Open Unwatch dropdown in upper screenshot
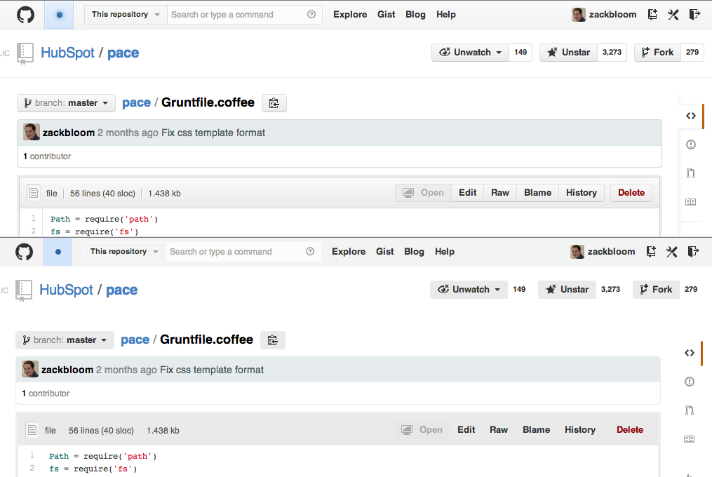Viewport: 712px width, 477px height. (x=470, y=52)
